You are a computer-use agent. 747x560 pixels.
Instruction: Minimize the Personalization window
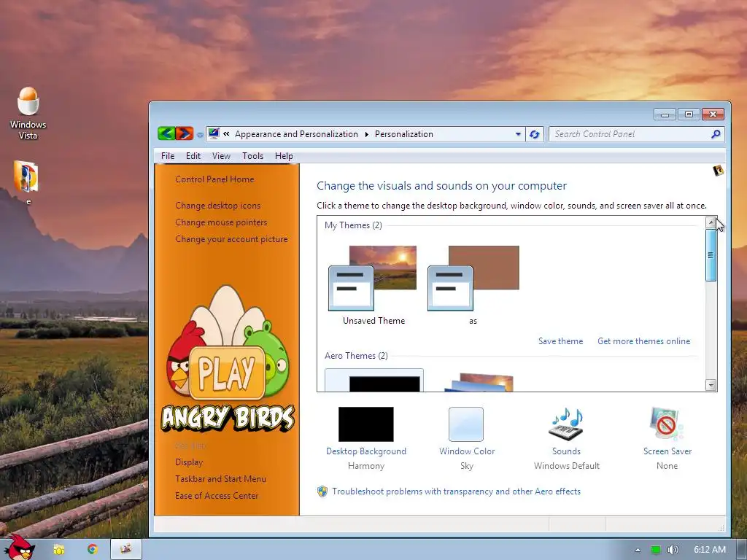click(x=665, y=114)
